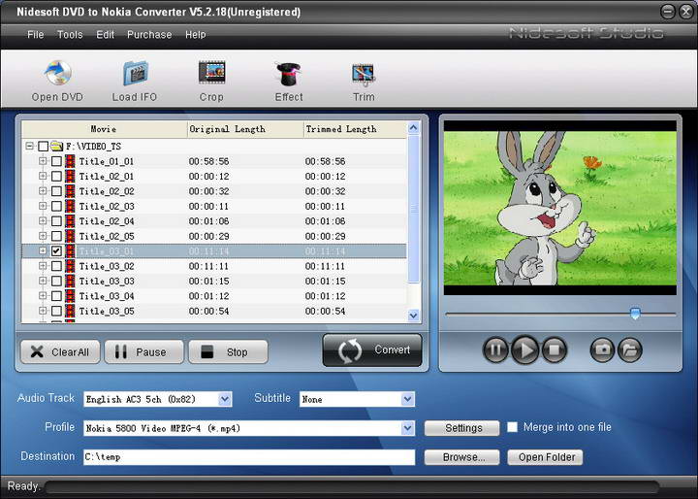The width and height of the screenshot is (698, 499).
Task: Check the Title_01_01 checkbox
Action: tap(56, 161)
